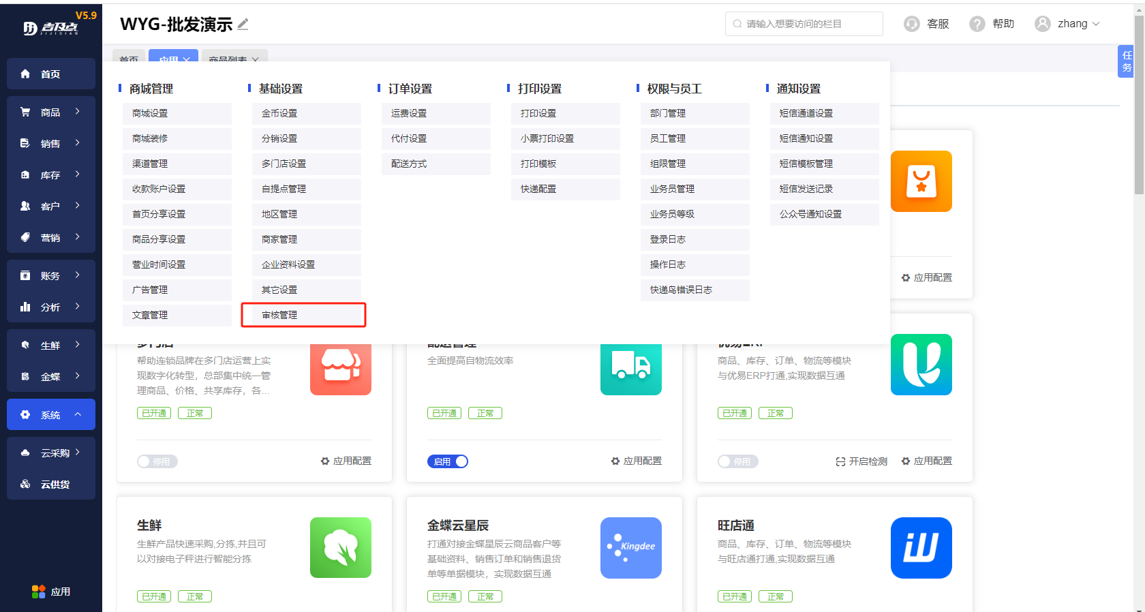The width and height of the screenshot is (1145, 612).
Task: Click the 旺店通 blue app icon
Action: 921,547
